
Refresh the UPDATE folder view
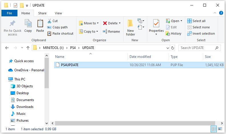(x=173, y=48)
